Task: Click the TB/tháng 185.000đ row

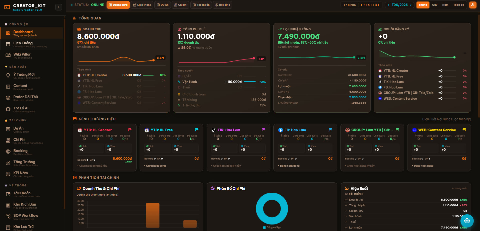Action: click(x=222, y=100)
